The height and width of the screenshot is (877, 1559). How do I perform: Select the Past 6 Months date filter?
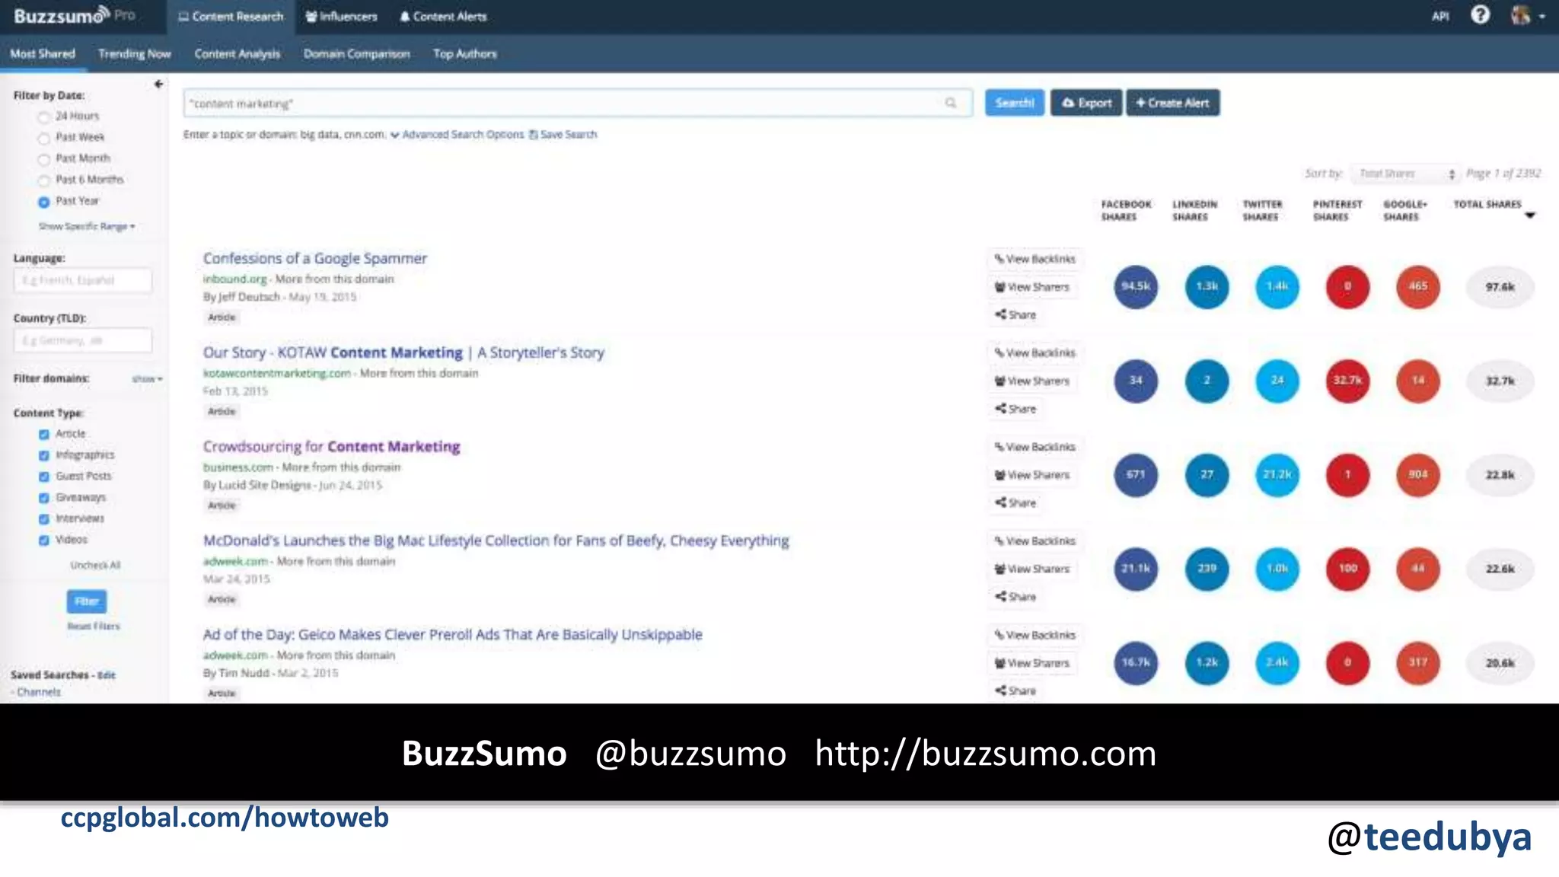pyautogui.click(x=43, y=180)
